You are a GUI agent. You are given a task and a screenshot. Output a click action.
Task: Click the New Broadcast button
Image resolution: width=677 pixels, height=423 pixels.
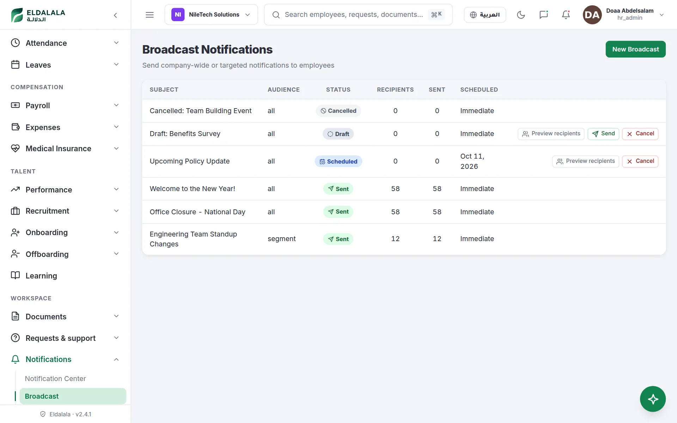pos(635,49)
